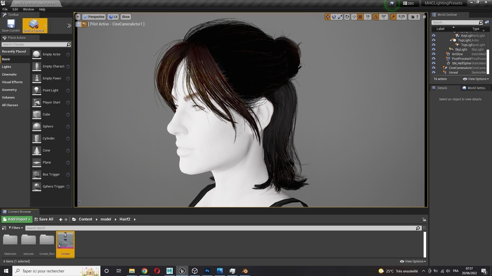Select the scale transform tool
Viewport: 492px width, 276px height.
(340, 17)
